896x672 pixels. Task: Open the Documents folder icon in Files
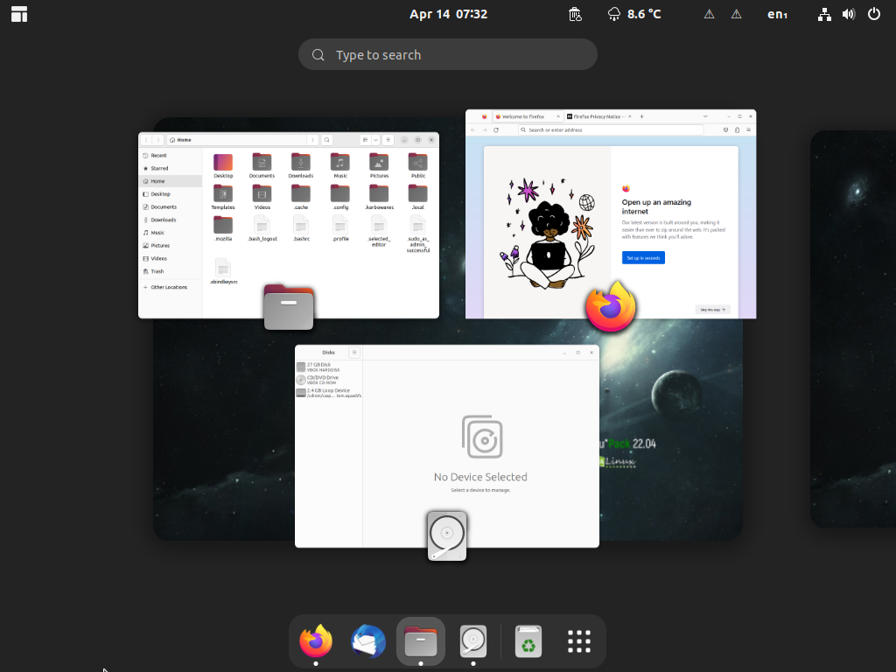262,165
